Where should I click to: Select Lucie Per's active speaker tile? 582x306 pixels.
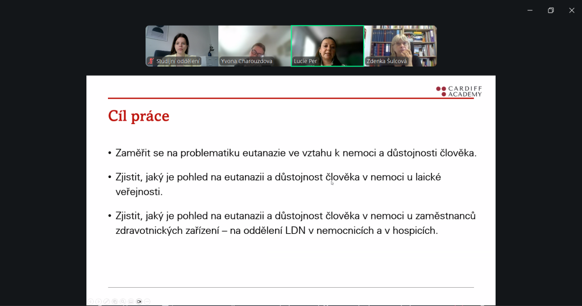(x=327, y=46)
